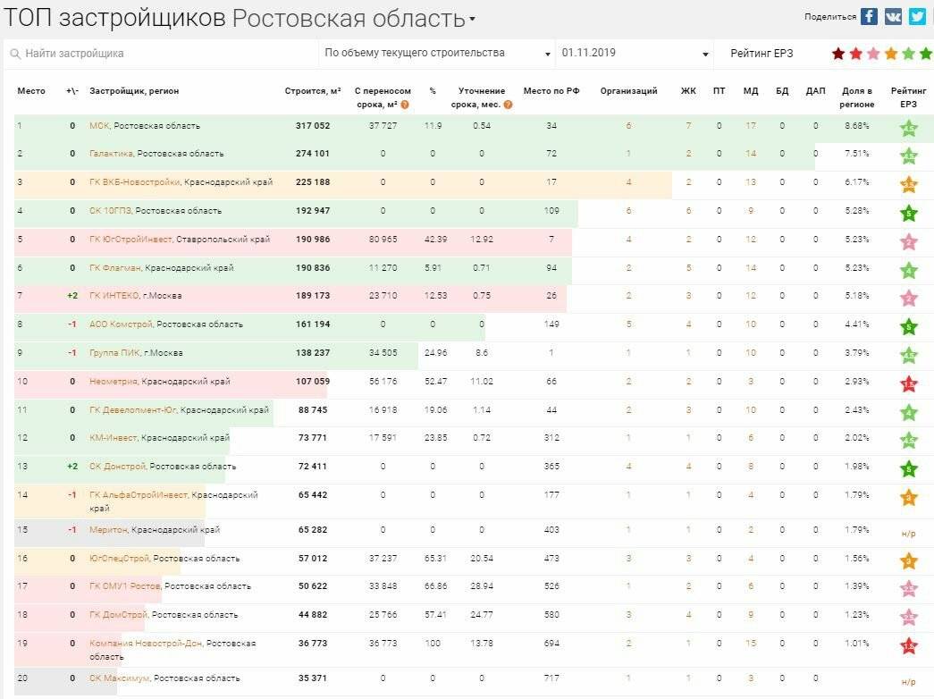
Task: Filter by light green rating star
Action: 908,54
